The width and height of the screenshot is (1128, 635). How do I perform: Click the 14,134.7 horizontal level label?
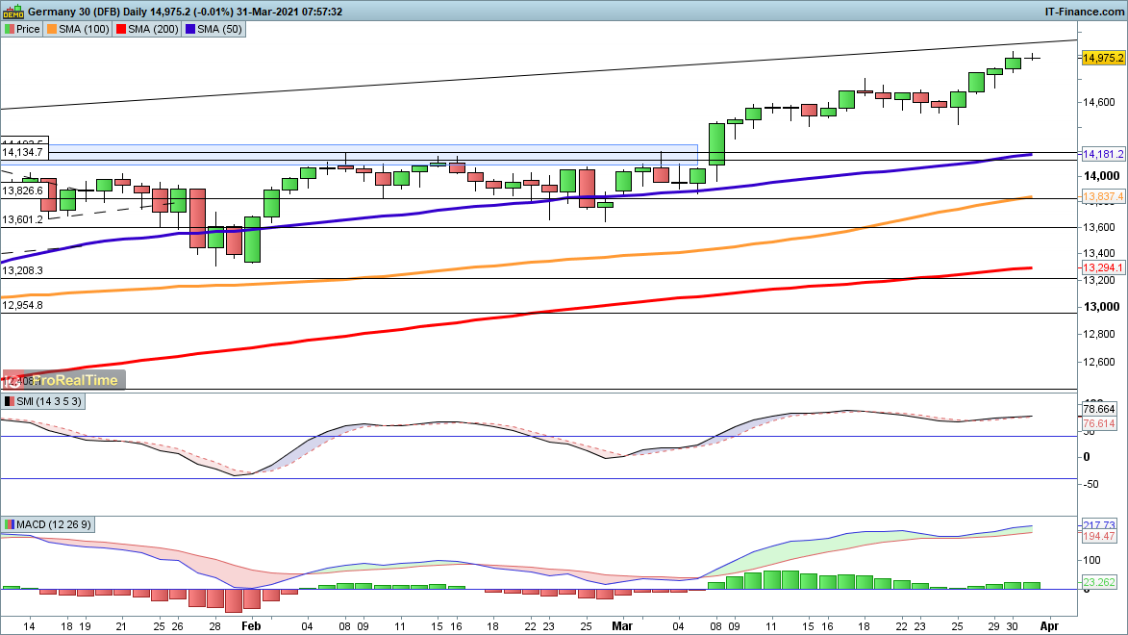(24, 152)
